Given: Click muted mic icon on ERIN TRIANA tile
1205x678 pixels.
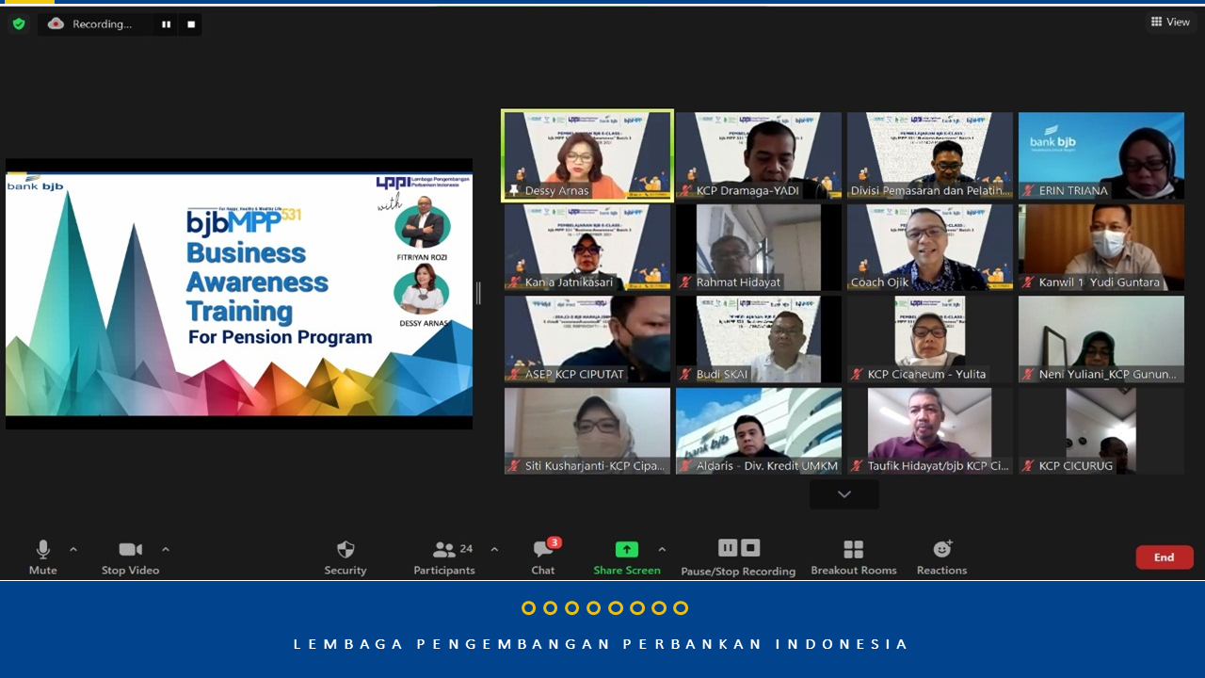Looking at the screenshot, I should tap(1029, 190).
